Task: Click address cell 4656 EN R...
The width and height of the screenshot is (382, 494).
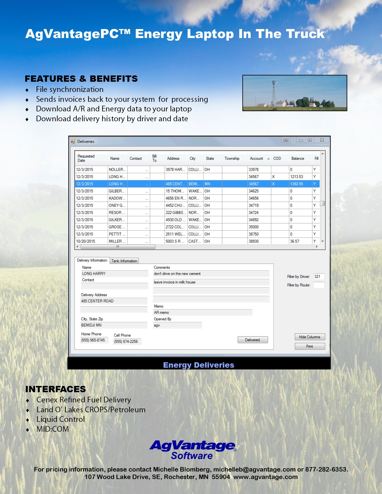Action: 176,198
